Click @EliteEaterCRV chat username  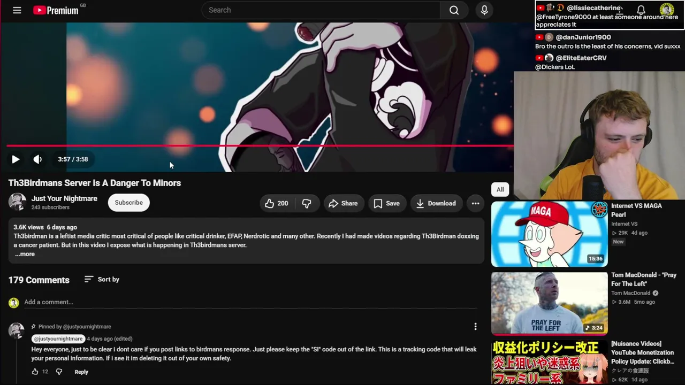[581, 58]
